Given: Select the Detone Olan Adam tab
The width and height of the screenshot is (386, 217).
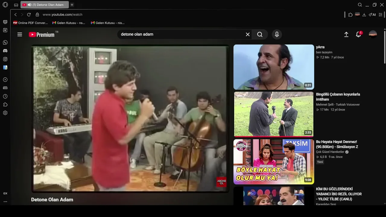Looking at the screenshot, I should tap(45, 5).
